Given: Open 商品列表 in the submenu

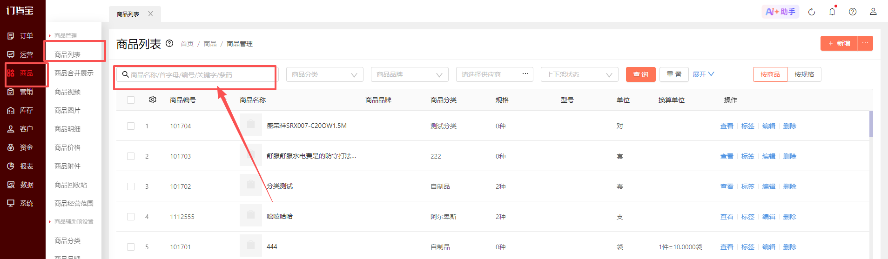Looking at the screenshot, I should coord(67,54).
